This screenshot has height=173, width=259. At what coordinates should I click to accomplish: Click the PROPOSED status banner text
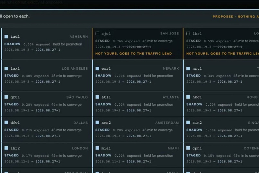236,16
